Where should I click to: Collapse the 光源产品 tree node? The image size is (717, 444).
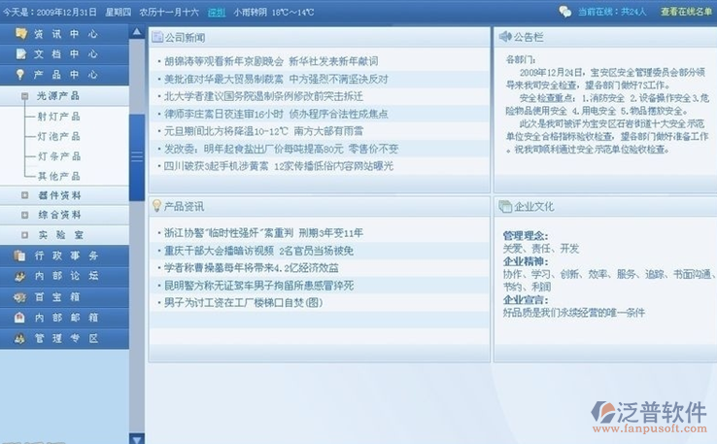(25, 96)
